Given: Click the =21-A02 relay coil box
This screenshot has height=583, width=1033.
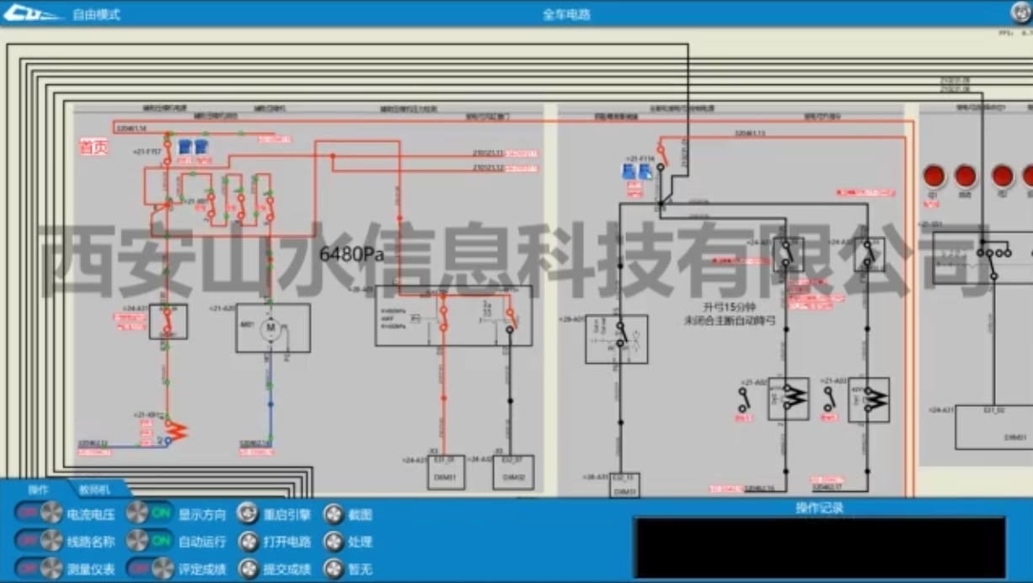Looking at the screenshot, I should pos(788,398).
